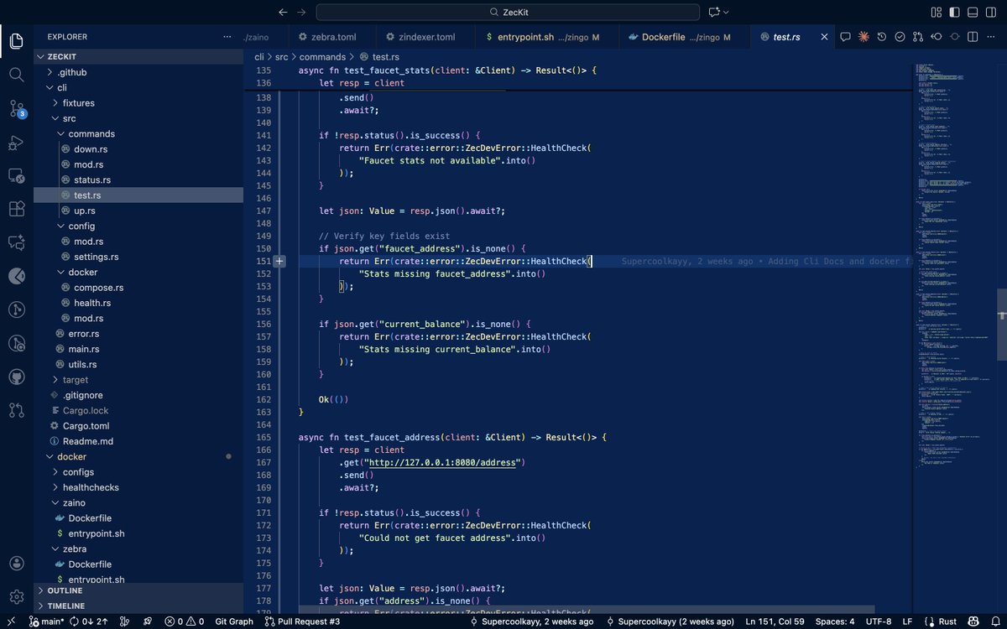Open file history timeline icon in editor toolbar
This screenshot has height=629, width=1007.
tap(881, 37)
